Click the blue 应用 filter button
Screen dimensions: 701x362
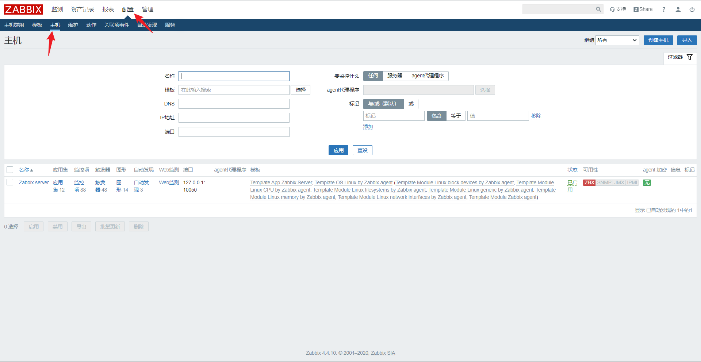pos(338,150)
